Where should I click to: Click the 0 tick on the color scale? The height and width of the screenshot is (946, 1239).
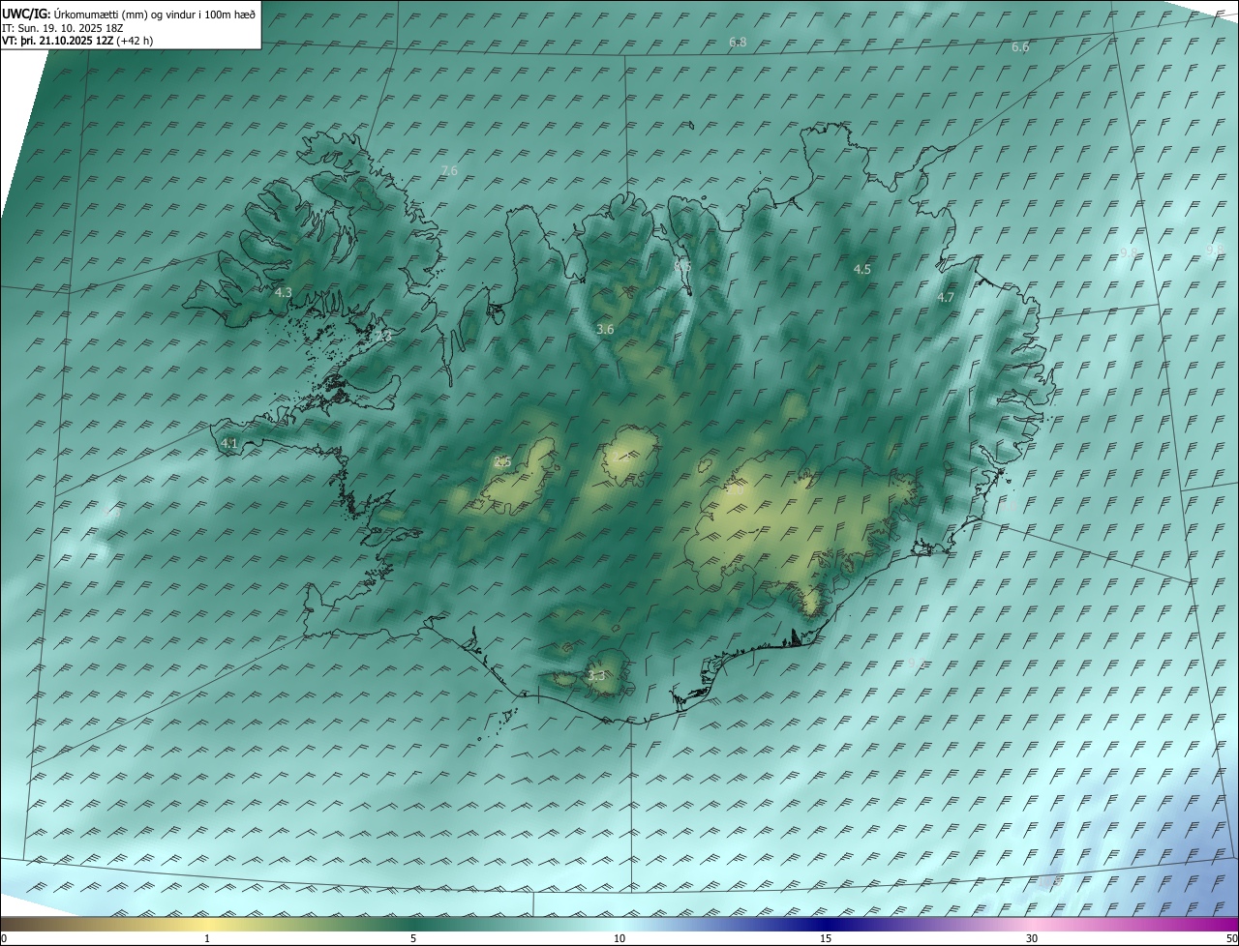pyautogui.click(x=4, y=938)
